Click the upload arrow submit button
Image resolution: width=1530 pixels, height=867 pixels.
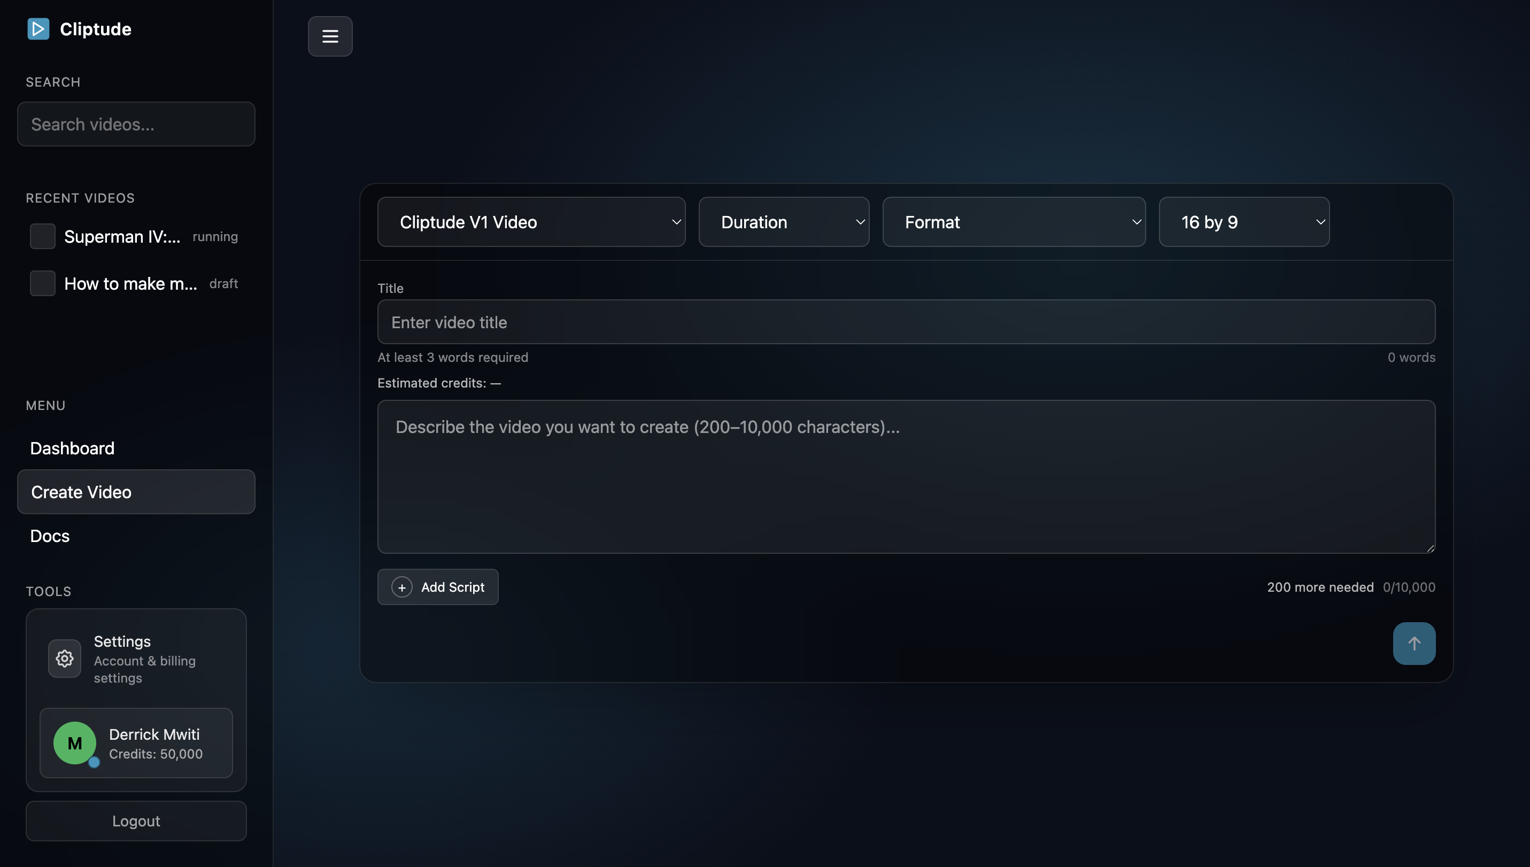tap(1415, 643)
